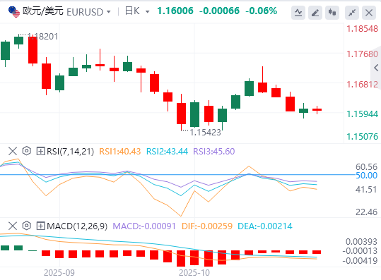Screen dimensions: 381x280
Task: Open the indicator line chart tool
Action: click(298, 13)
